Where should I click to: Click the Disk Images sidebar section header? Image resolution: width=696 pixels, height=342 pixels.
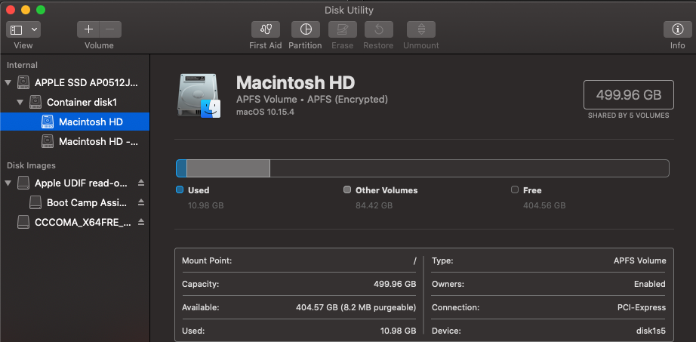(x=31, y=165)
